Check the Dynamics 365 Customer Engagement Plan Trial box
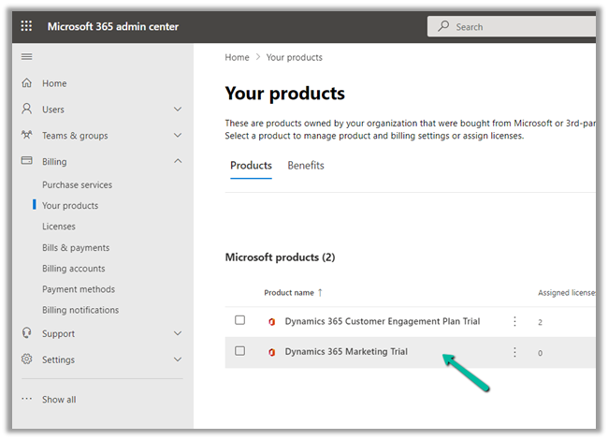The image size is (608, 440). click(240, 320)
